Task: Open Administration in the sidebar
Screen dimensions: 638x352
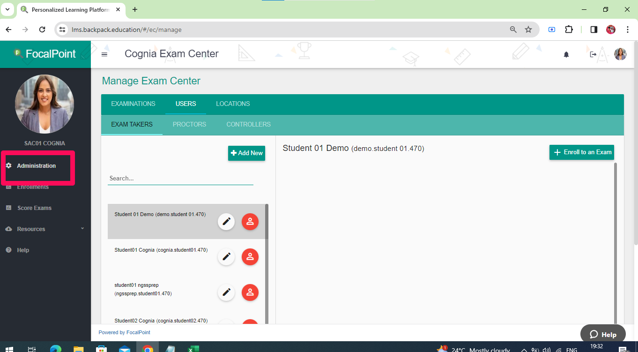Action: pyautogui.click(x=36, y=165)
